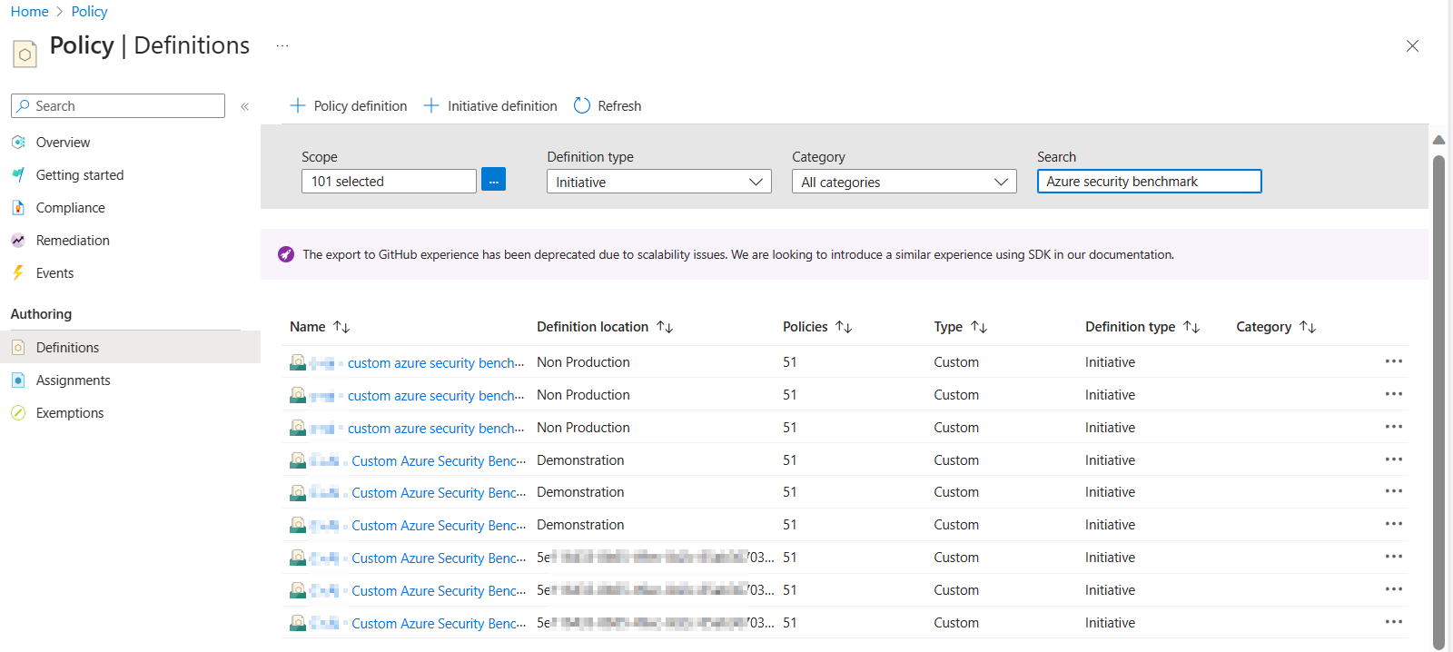Click the Compliance icon in the sidebar
The height and width of the screenshot is (652, 1453).
pyautogui.click(x=18, y=208)
